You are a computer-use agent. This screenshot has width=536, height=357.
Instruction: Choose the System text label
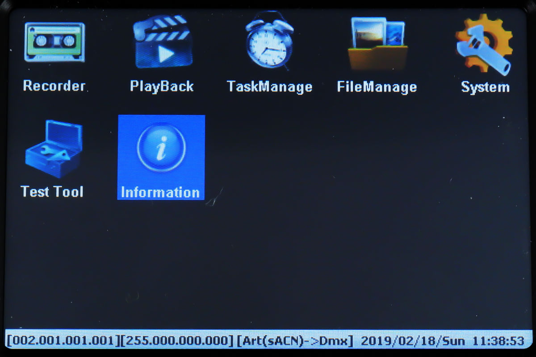click(485, 87)
